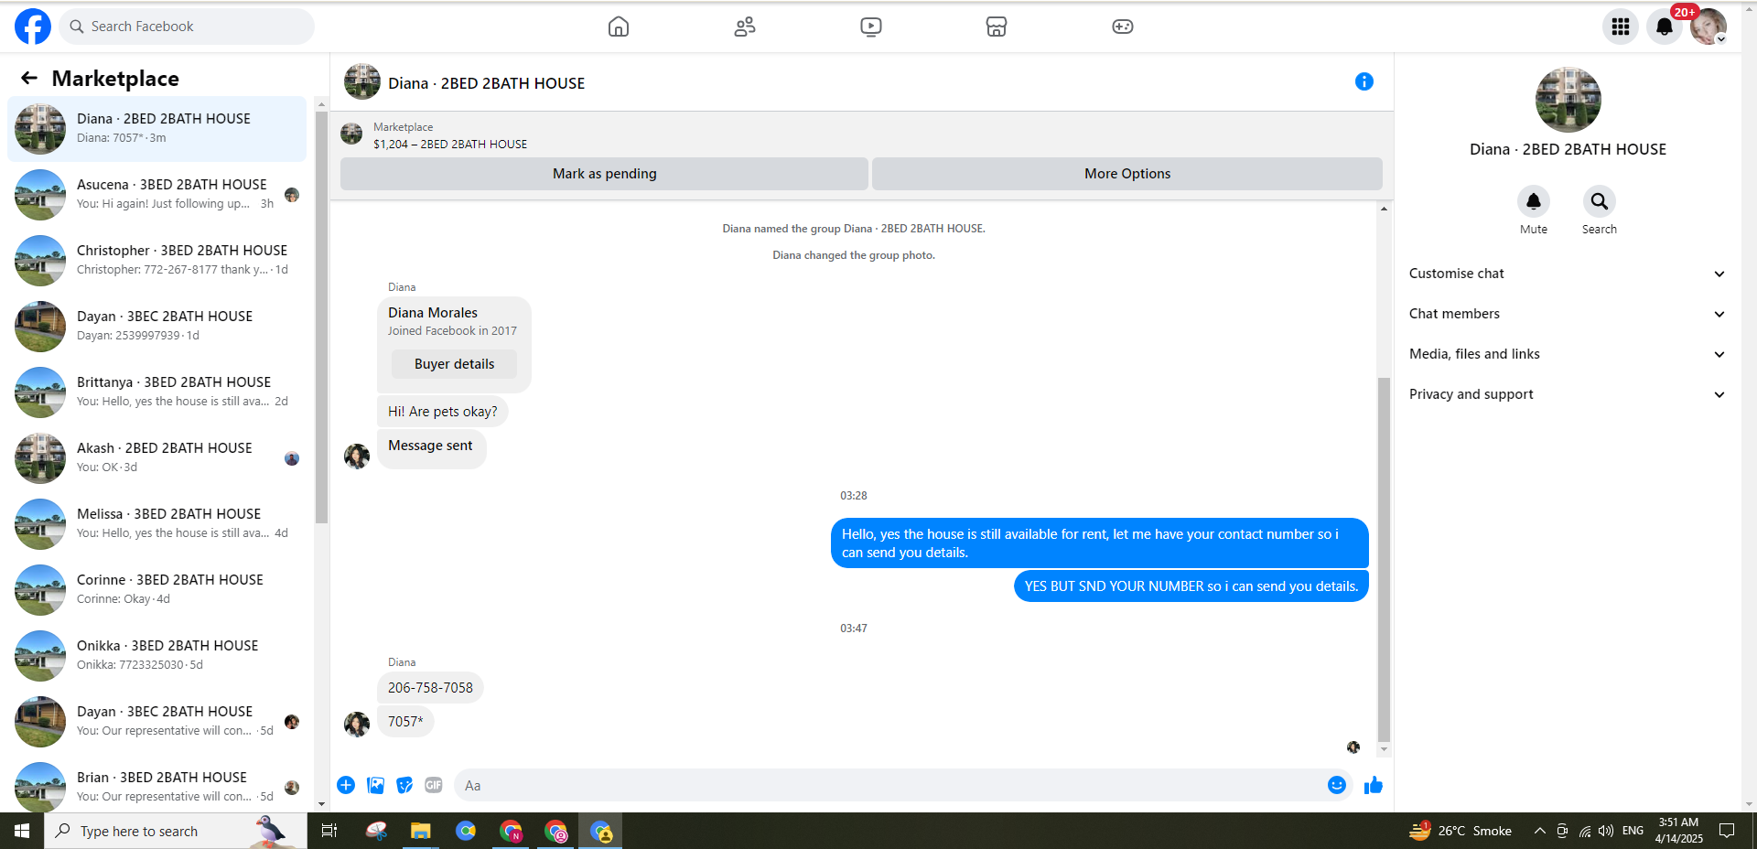The image size is (1757, 849).
Task: Open Buyer details for Diana Morales
Action: tap(454, 364)
